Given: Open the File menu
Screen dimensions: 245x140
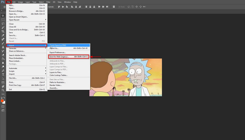Looking at the screenshot, I should click(x=8, y=2).
